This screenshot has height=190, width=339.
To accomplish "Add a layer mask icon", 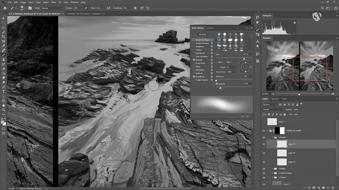I will pos(314,188).
